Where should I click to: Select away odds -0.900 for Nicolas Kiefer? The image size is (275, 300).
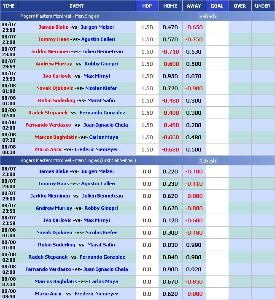point(194,89)
